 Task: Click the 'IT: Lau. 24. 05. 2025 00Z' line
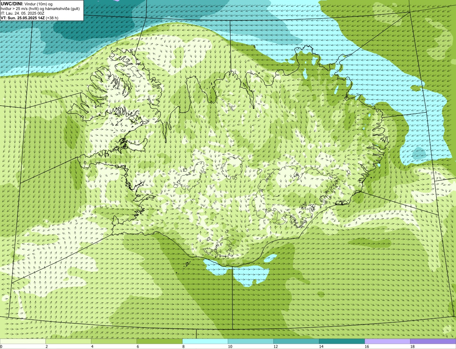(22, 13)
